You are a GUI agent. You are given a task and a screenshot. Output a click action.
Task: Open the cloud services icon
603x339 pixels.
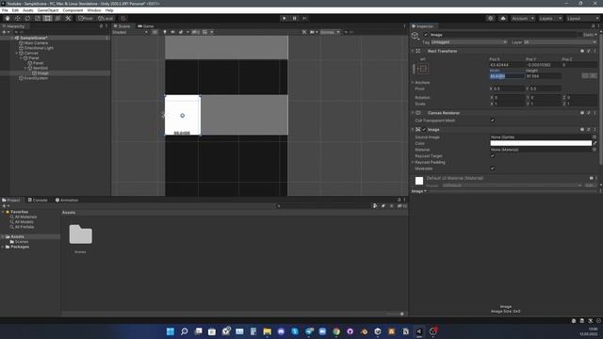coord(502,18)
